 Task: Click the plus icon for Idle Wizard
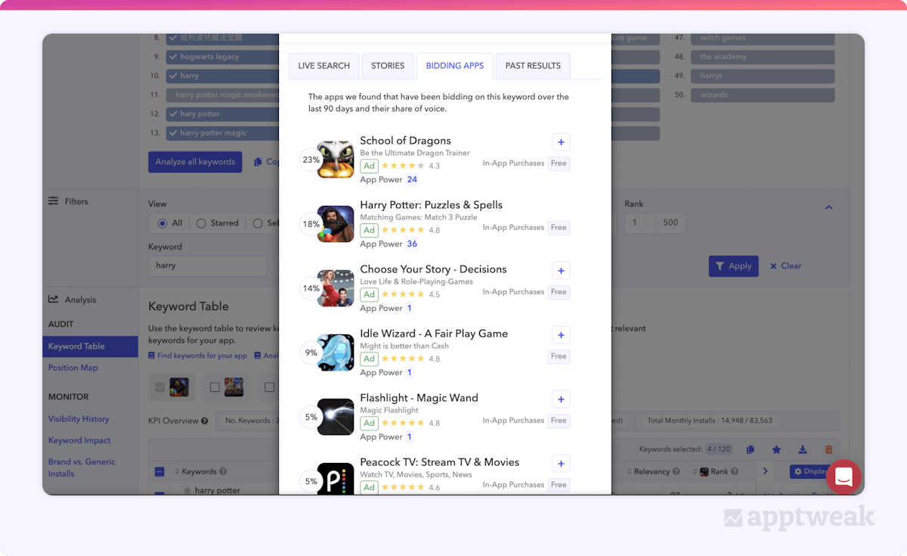(561, 335)
